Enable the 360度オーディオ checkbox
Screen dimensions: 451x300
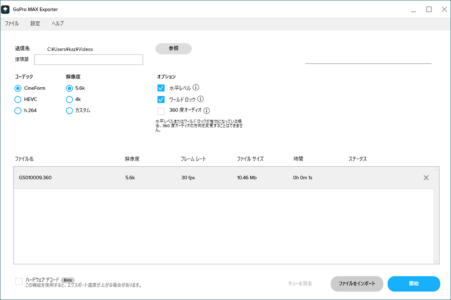[x=161, y=111]
